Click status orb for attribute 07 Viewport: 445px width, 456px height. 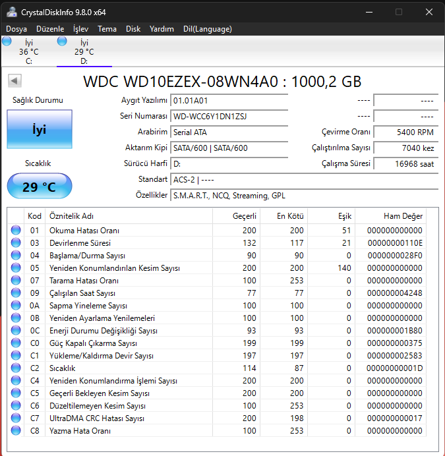16,280
